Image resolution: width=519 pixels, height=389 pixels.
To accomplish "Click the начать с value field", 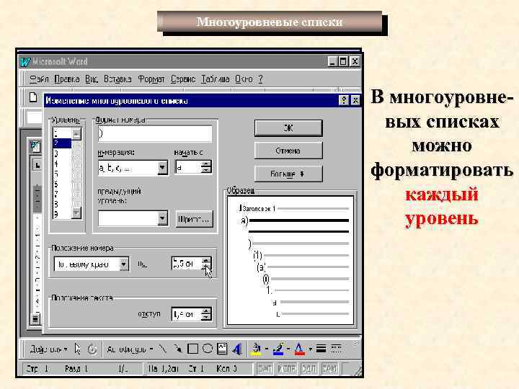I will pos(188,168).
